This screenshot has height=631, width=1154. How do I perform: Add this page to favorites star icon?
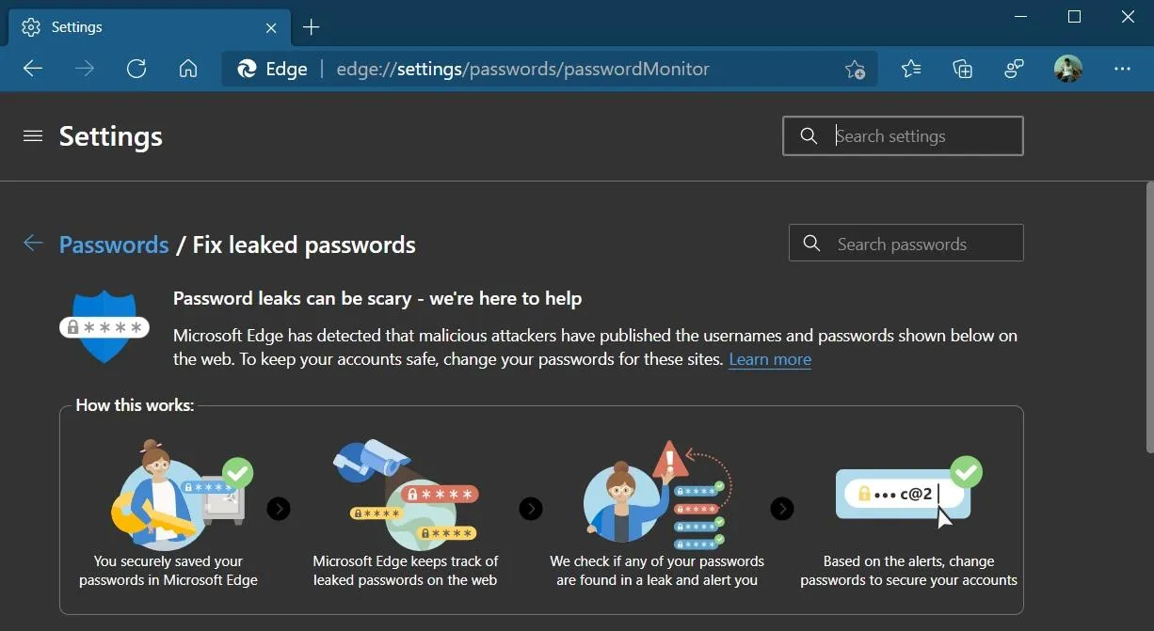point(854,69)
